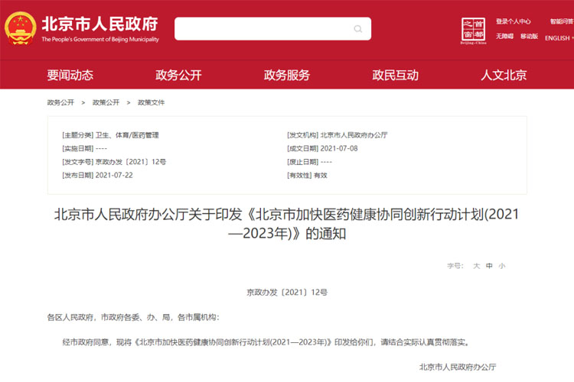This screenshot has width=574, height=382.
Task: Open the 人文北京 menu
Action: point(504,76)
